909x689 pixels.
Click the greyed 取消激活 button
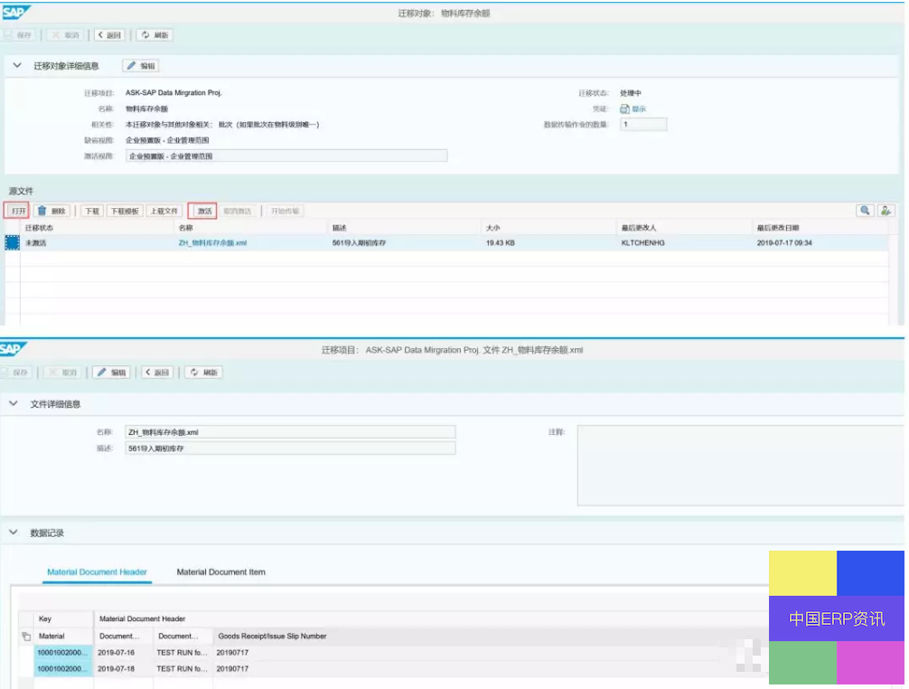tap(237, 211)
